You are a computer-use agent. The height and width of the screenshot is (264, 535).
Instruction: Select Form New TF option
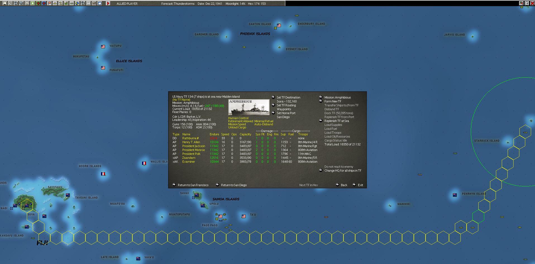(x=333, y=101)
